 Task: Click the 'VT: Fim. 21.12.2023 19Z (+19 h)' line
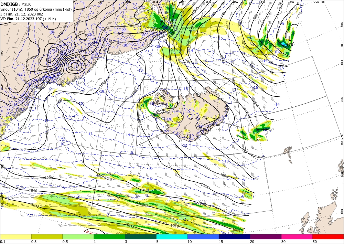(28, 19)
